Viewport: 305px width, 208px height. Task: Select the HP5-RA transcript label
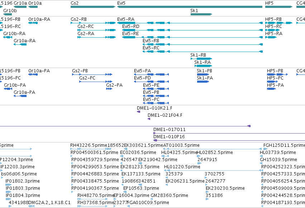pos(274,34)
